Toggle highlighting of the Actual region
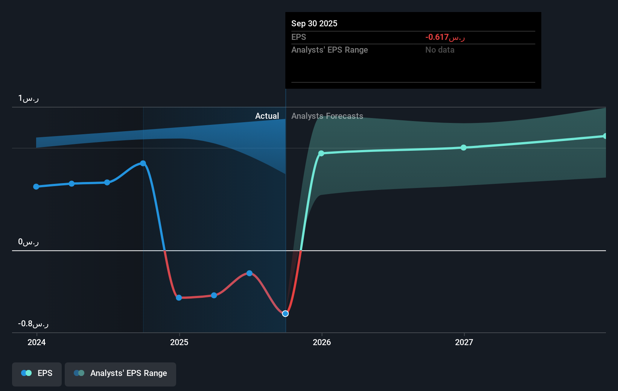The image size is (618, 391). [x=267, y=116]
